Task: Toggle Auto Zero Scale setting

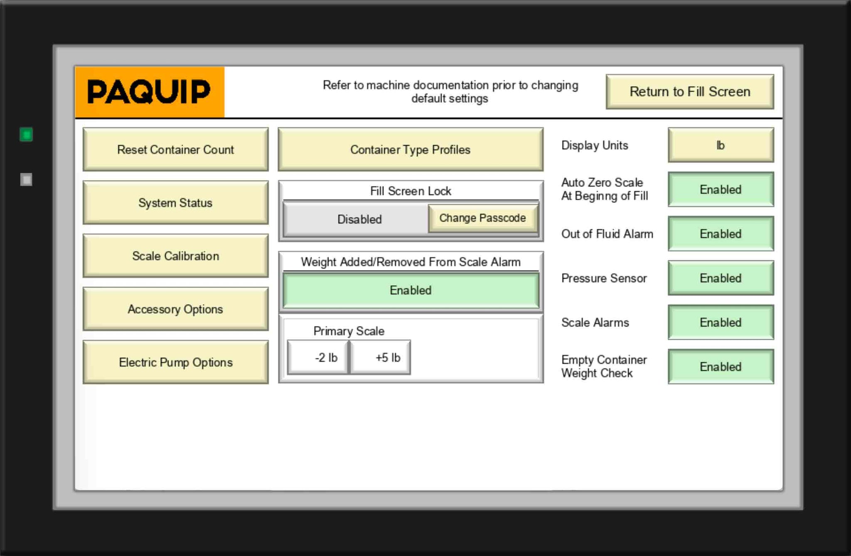Action: [x=720, y=189]
